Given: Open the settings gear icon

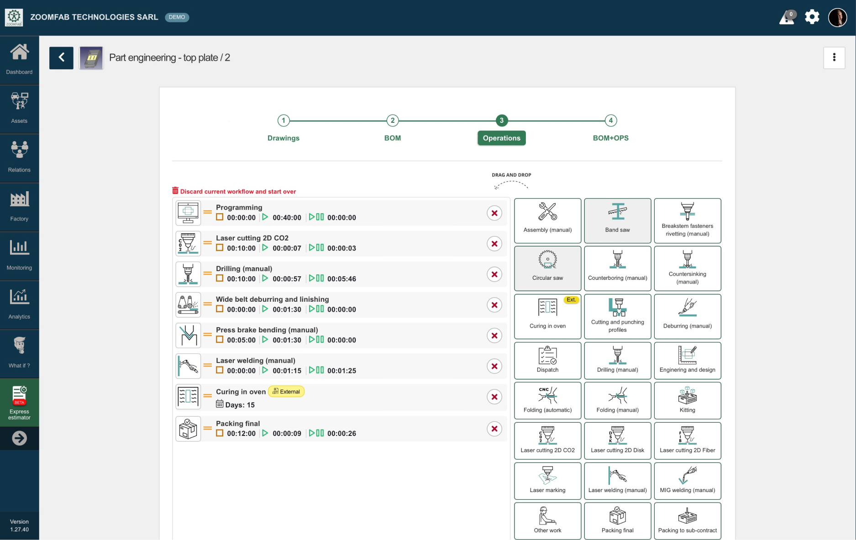Looking at the screenshot, I should pyautogui.click(x=812, y=17).
